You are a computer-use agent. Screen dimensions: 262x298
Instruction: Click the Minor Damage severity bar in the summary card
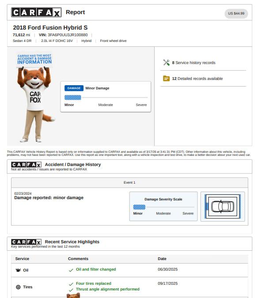pos(106,98)
